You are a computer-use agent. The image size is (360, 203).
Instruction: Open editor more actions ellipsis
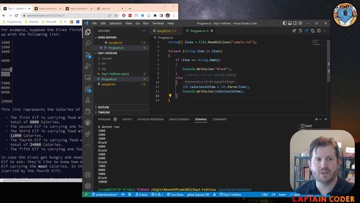325,30
